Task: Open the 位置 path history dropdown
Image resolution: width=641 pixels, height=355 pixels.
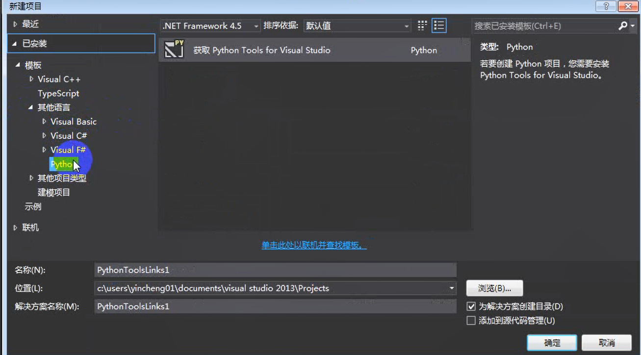Action: pyautogui.click(x=451, y=288)
